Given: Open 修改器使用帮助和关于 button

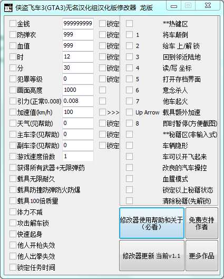Looking at the screenshot, I should pyautogui.click(x=152, y=223).
